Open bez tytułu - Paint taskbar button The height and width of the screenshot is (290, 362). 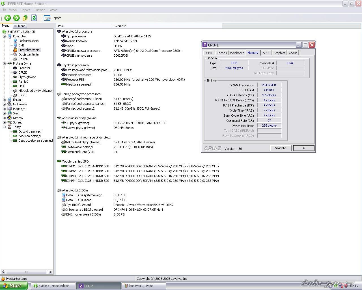144,286
